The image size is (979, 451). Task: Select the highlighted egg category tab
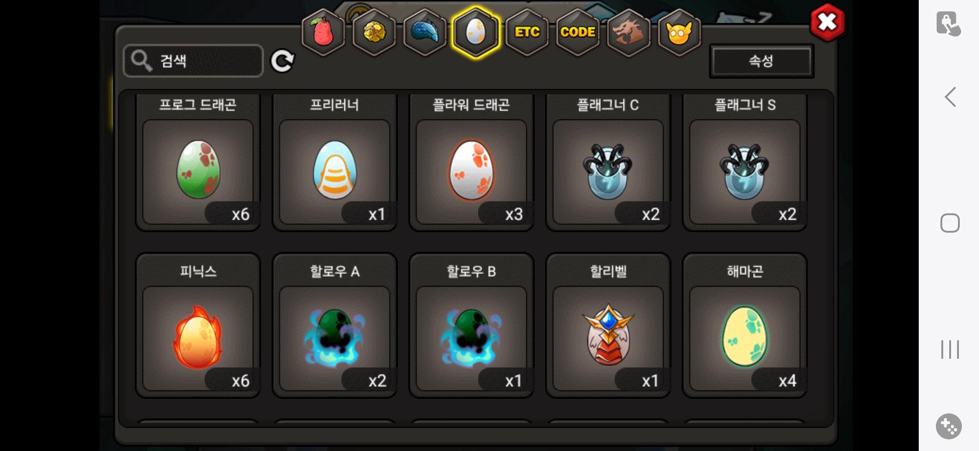pos(476,33)
